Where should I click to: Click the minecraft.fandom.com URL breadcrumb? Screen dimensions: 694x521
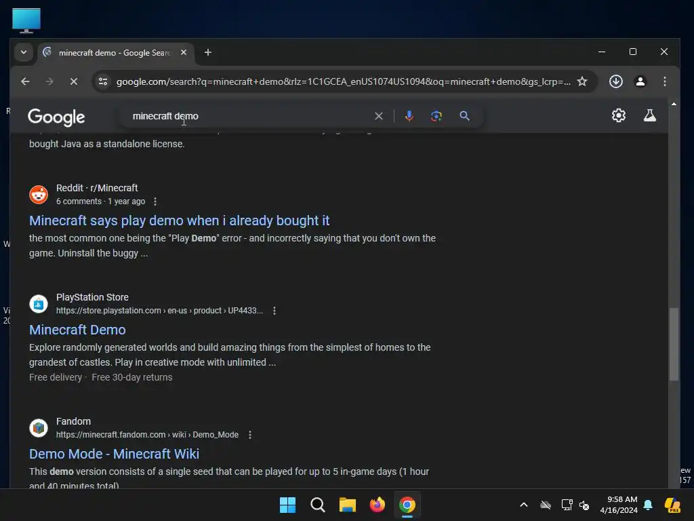pyautogui.click(x=147, y=435)
